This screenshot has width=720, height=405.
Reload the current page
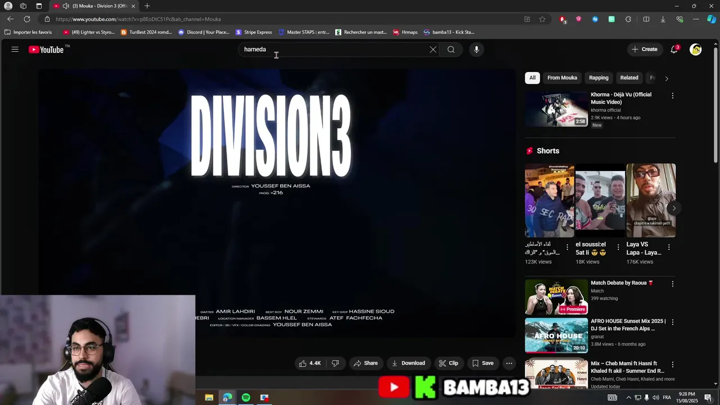coord(26,19)
